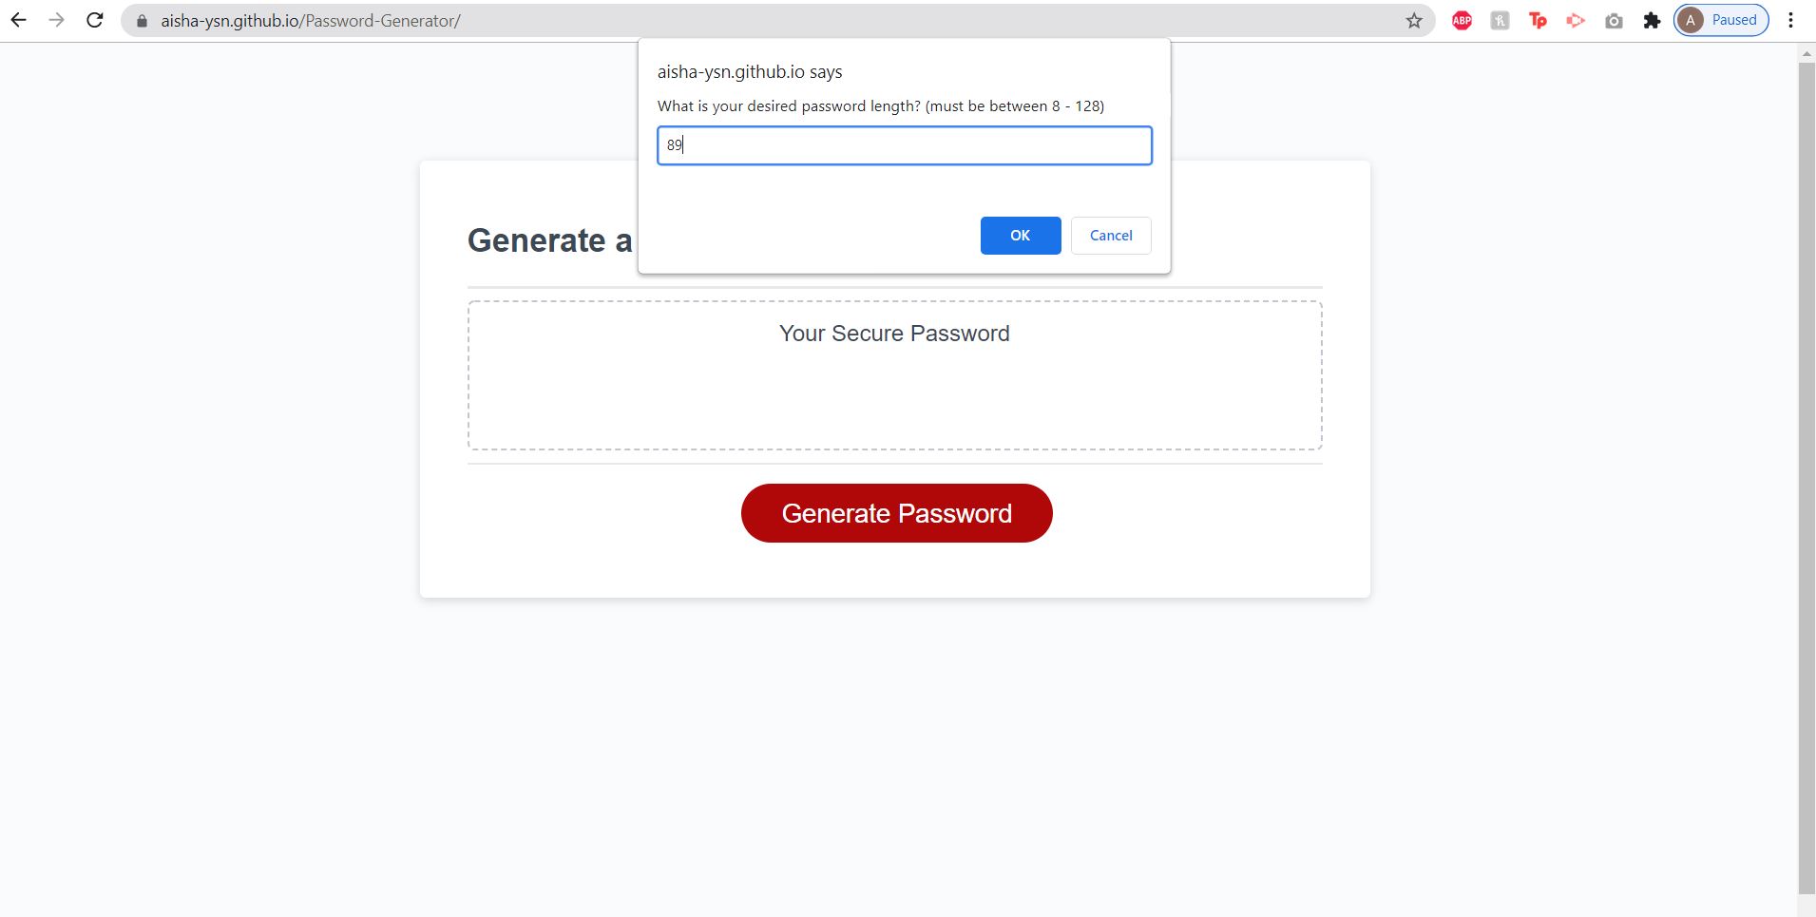This screenshot has height=917, width=1816.
Task: Open the extensions puzzle piece menu
Action: pyautogui.click(x=1652, y=19)
